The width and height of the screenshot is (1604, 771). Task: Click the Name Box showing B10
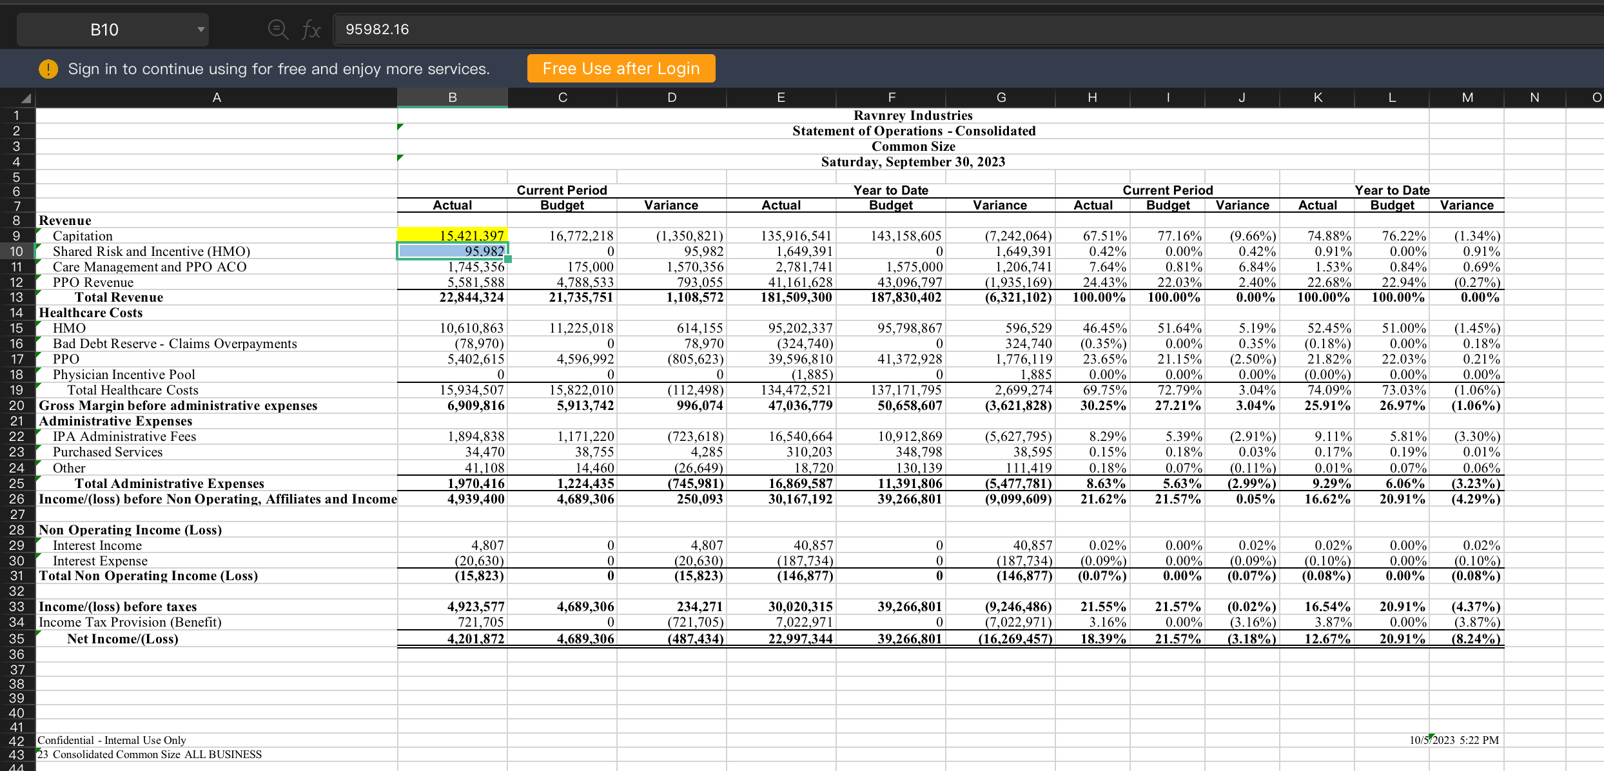click(104, 29)
